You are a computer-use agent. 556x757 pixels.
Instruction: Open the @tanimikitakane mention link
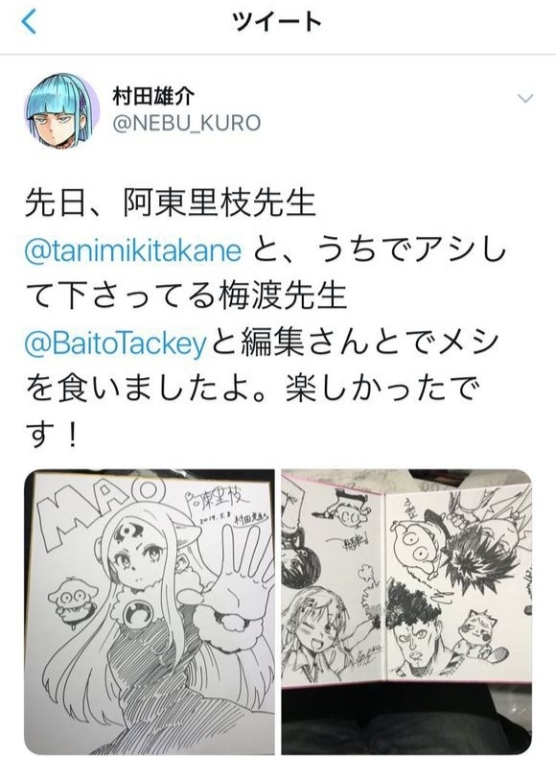[132, 251]
